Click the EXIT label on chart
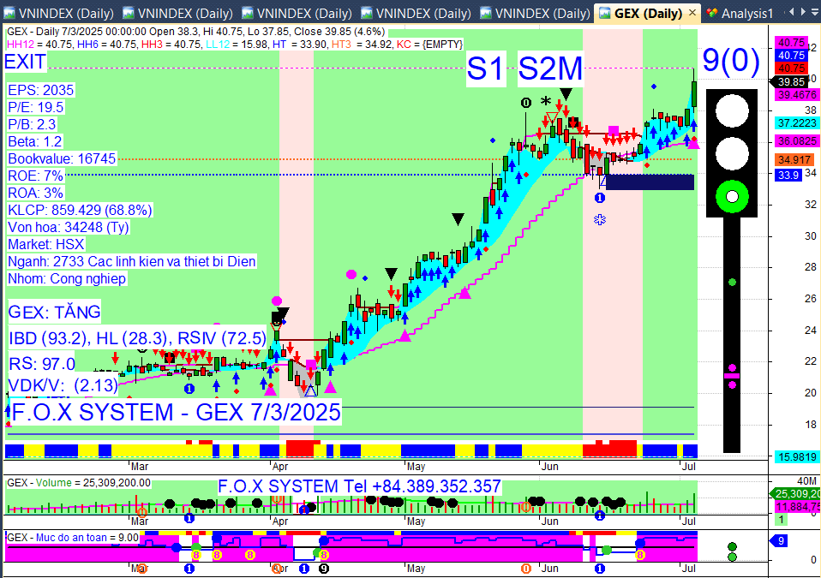Viewport: 821px width, 578px height. point(25,62)
